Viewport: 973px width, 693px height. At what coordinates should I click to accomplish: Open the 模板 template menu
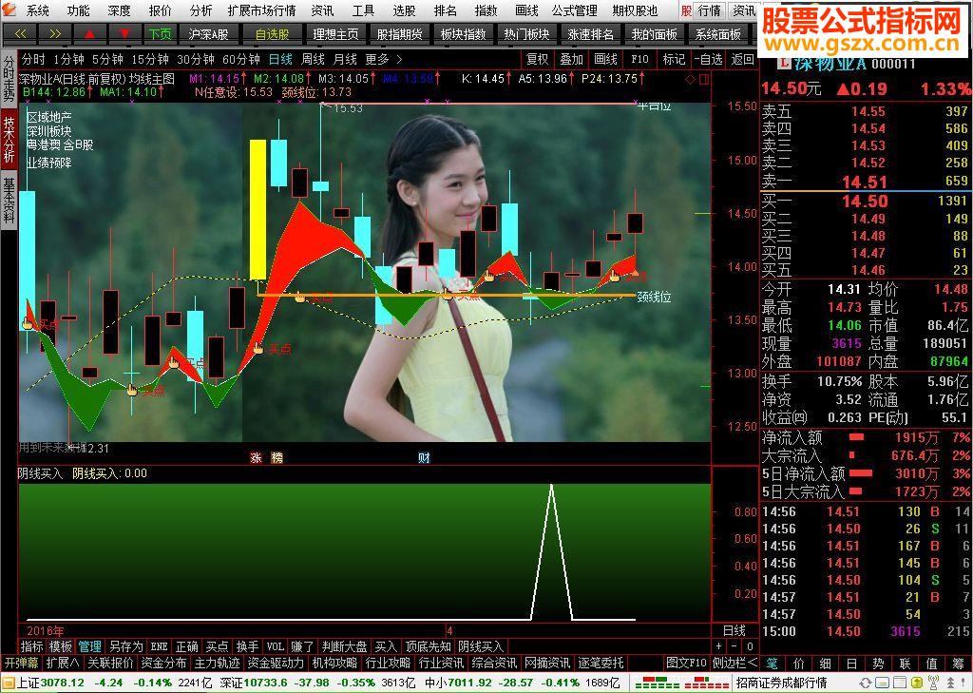coord(61,646)
